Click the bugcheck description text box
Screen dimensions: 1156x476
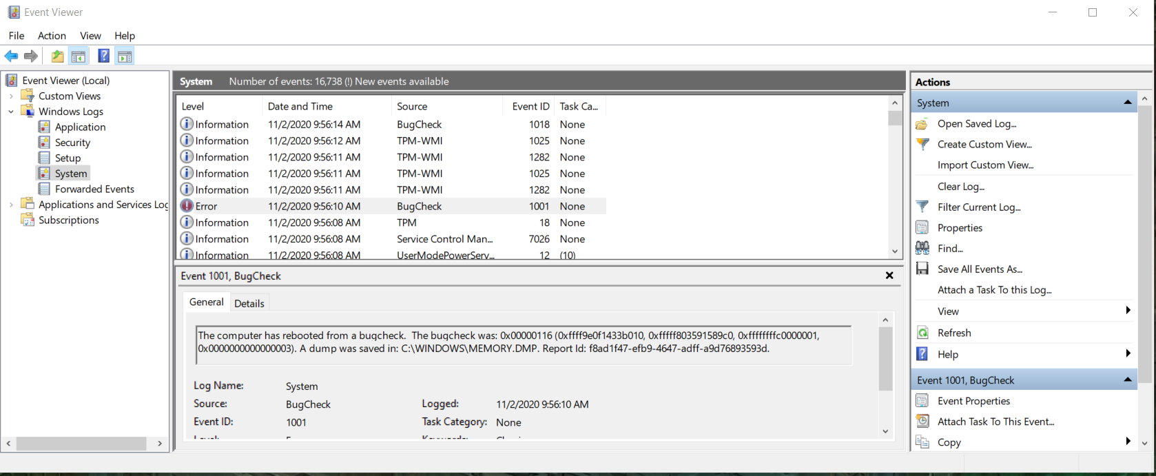524,344
